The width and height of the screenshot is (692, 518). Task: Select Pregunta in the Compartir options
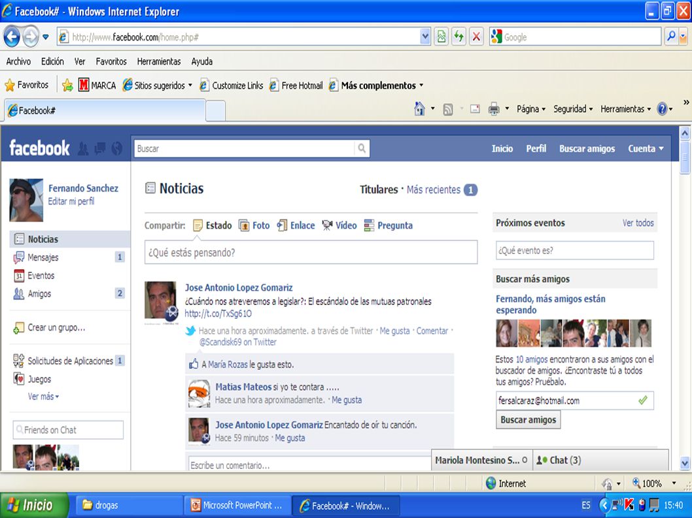click(x=389, y=225)
